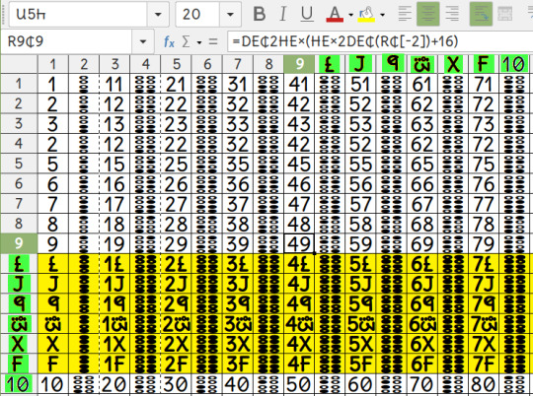The image size is (533, 396).
Task: Align cell text left
Action: click(405, 14)
